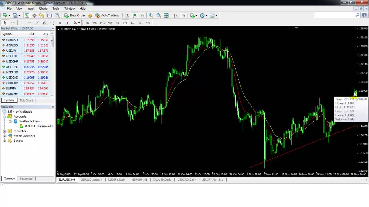Select the Crosshair tool
Screen dimensions: 369x207
tap(13, 23)
